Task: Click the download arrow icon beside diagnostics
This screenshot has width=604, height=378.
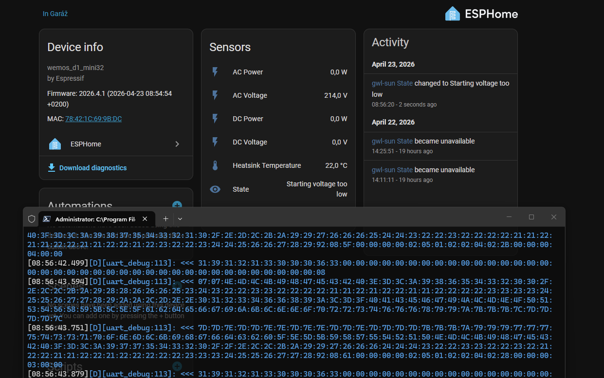Action: 52,168
